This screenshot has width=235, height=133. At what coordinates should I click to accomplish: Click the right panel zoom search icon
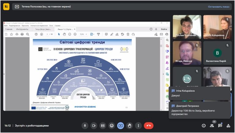tap(167, 40)
